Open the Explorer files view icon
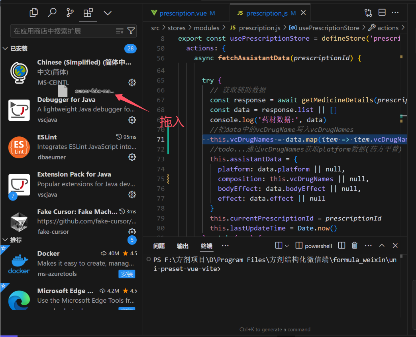The width and height of the screenshot is (416, 337). pos(34,13)
